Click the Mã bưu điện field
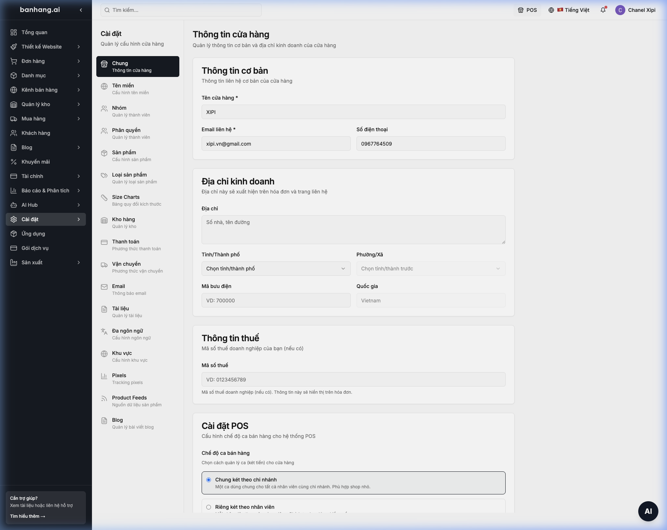 tap(276, 300)
